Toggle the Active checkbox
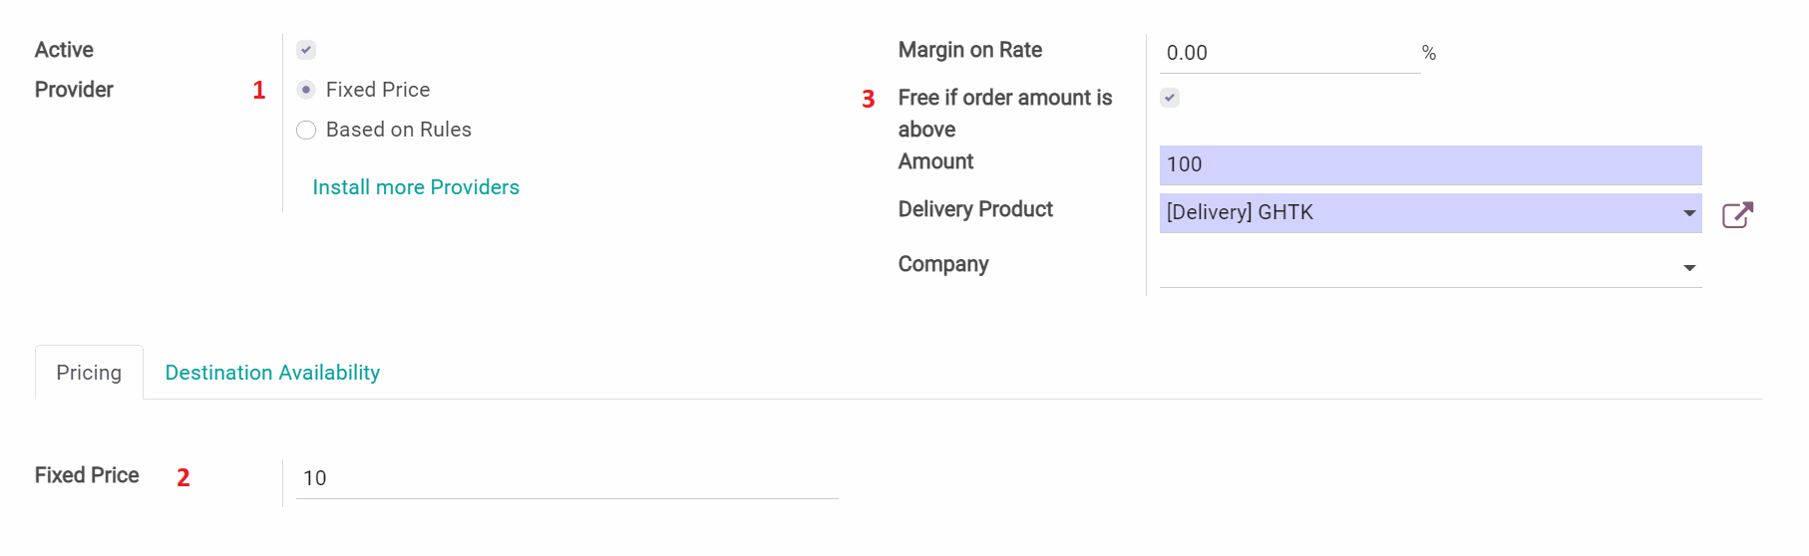The height and width of the screenshot is (556, 1809). [306, 50]
